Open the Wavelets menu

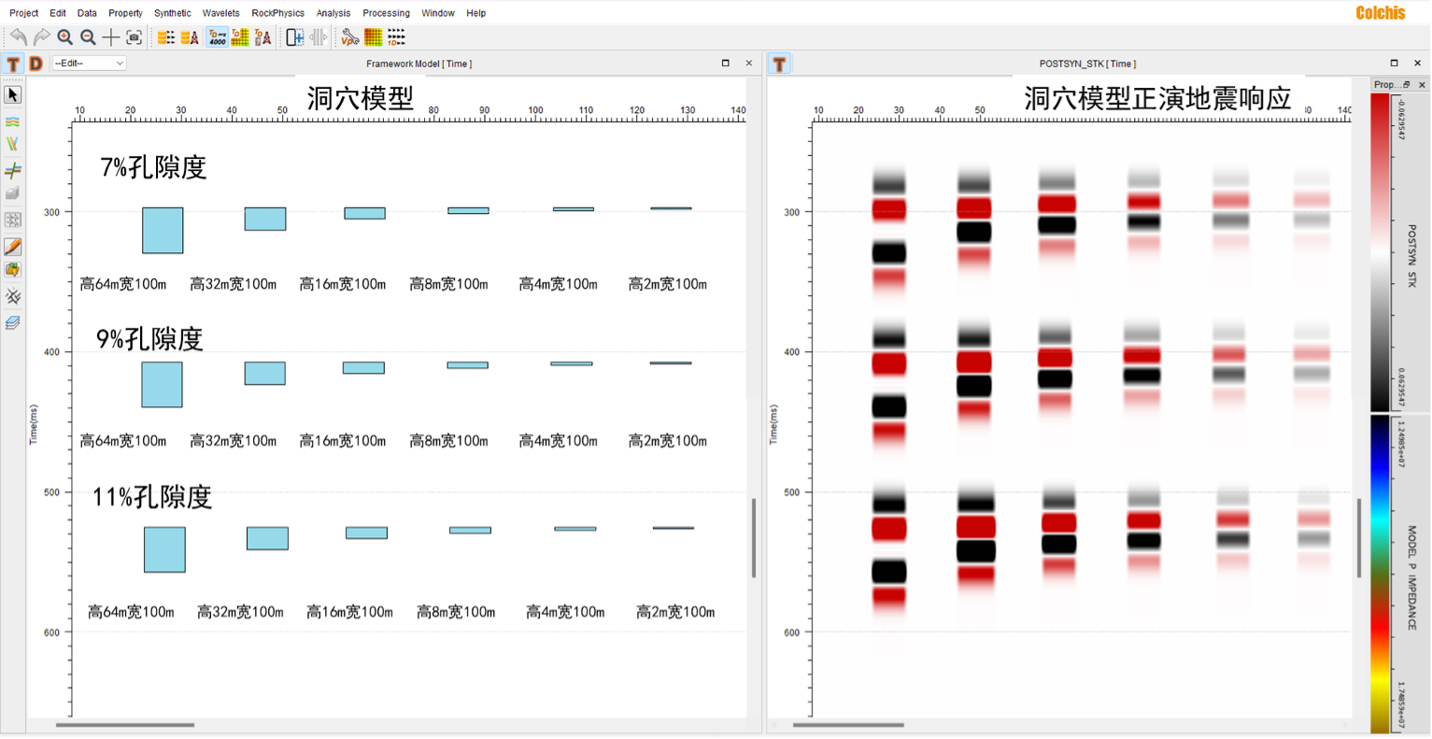(x=221, y=13)
